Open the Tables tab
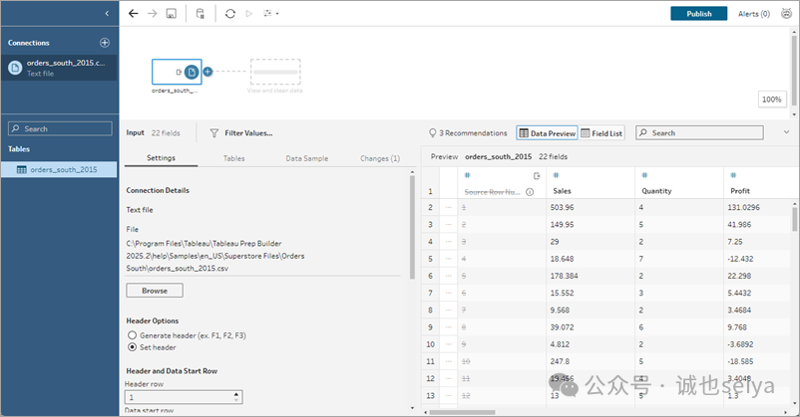The image size is (800, 417). coord(233,158)
